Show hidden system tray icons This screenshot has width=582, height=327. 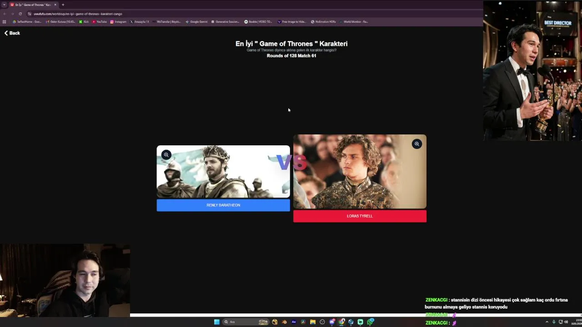tap(547, 322)
